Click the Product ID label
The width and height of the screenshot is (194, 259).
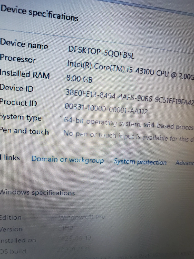click(x=18, y=103)
